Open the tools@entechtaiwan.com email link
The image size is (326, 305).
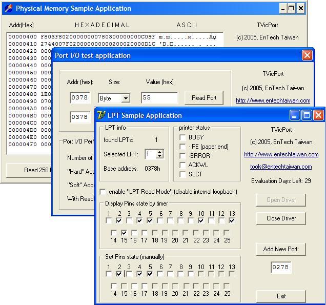pyautogui.click(x=281, y=167)
